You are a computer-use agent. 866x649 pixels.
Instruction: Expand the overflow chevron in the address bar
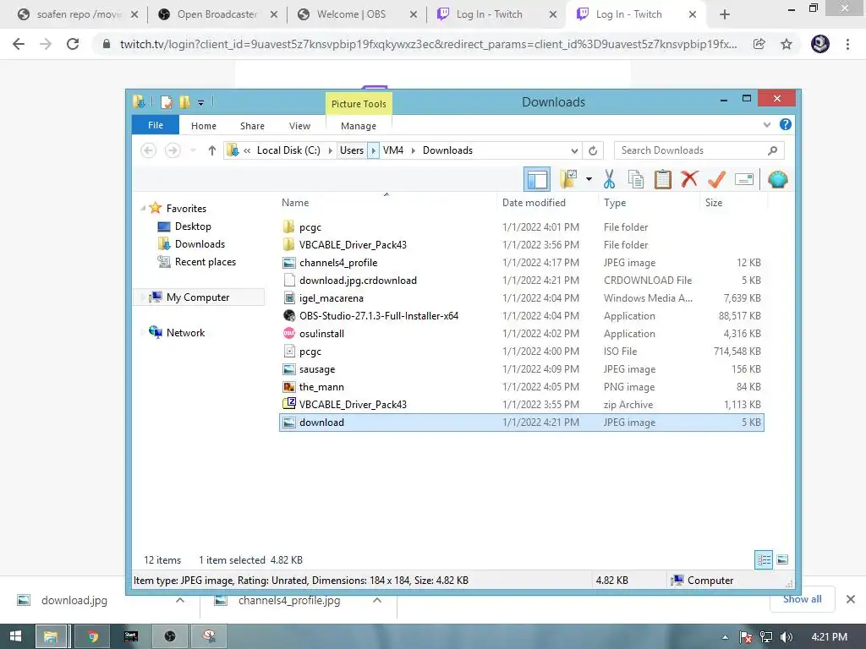coord(247,150)
